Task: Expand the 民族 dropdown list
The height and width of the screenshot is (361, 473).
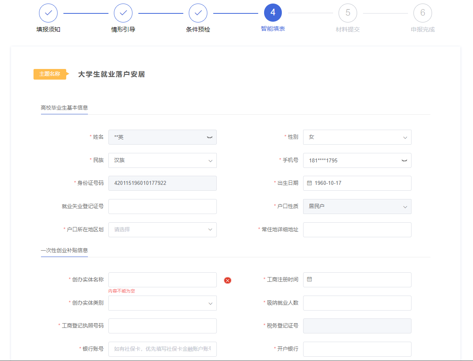Action: (162, 160)
